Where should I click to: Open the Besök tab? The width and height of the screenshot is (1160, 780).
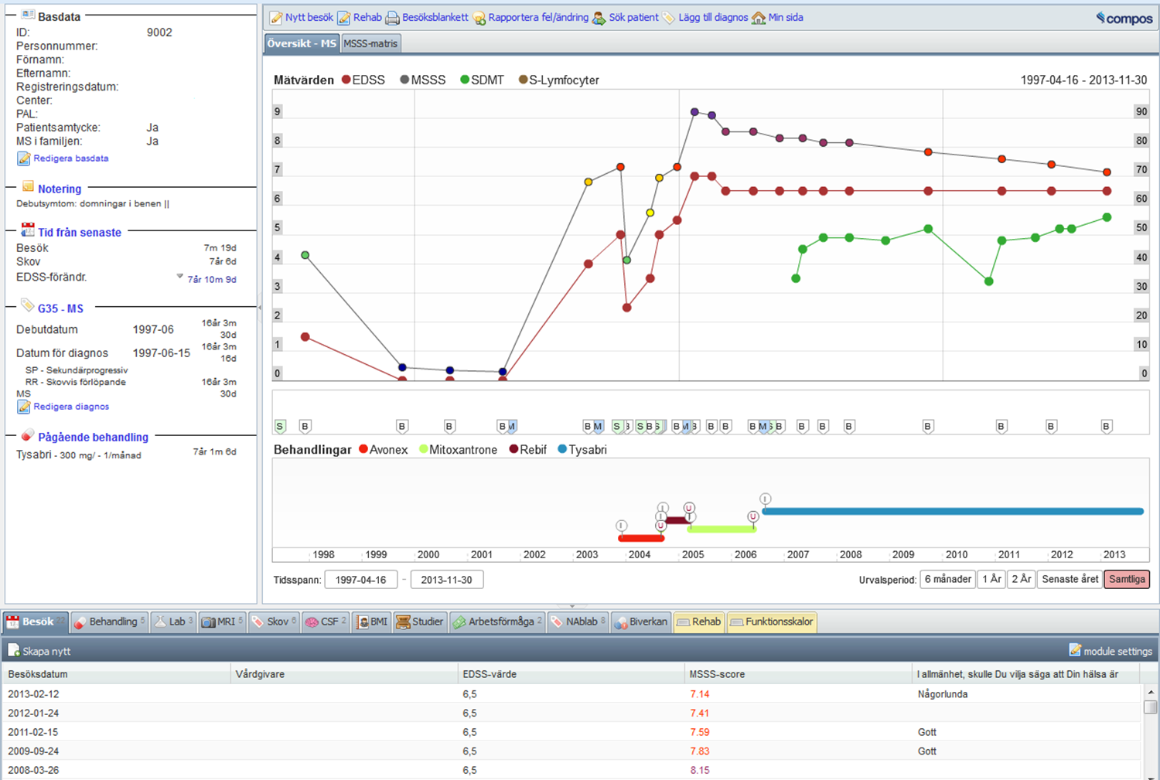coord(36,622)
